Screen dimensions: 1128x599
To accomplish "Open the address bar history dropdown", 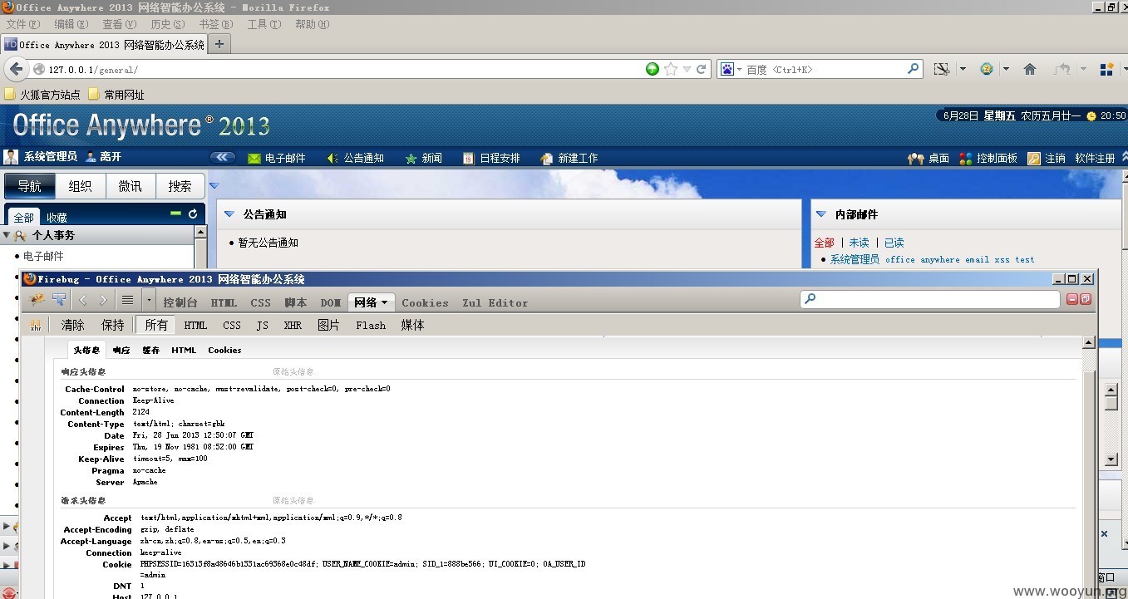I will 687,69.
